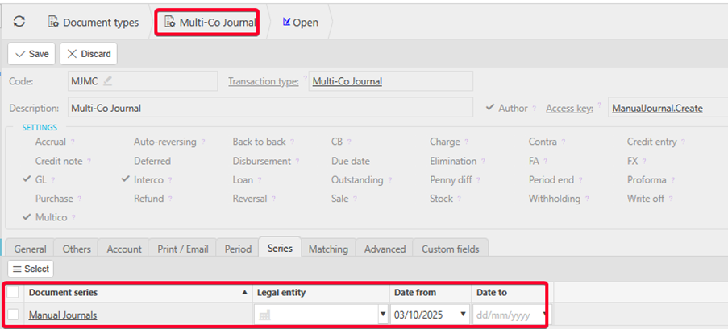This screenshot has width=728, height=329.
Task: Click the Open breadcrumb step
Action: (x=301, y=23)
